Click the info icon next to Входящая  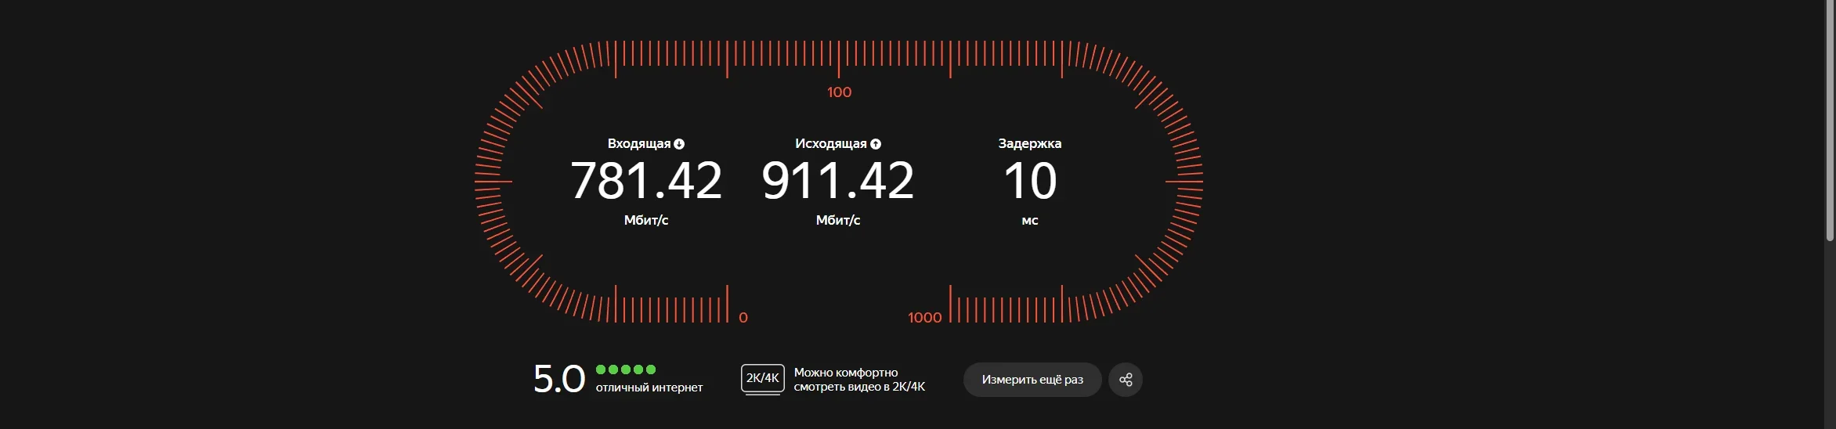pos(679,144)
